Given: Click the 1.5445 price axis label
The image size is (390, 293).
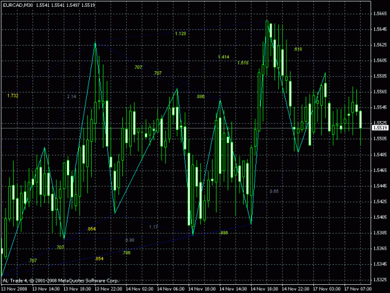Looking at the screenshot, I should (380, 186).
